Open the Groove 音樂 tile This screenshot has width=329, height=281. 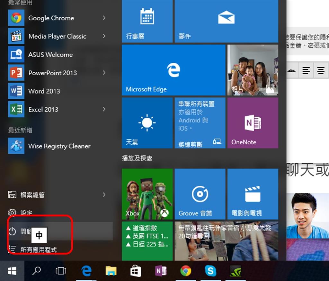[x=200, y=194]
